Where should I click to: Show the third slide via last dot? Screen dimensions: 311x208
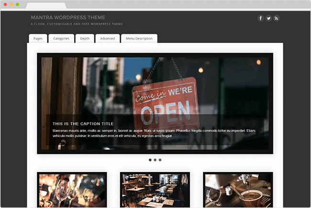click(160, 160)
